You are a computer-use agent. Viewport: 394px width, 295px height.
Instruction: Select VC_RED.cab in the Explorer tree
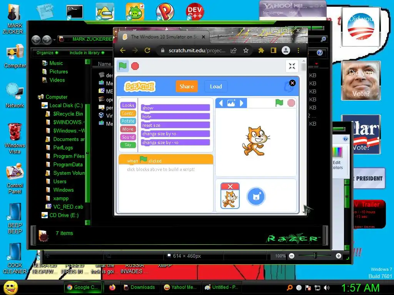click(64, 207)
